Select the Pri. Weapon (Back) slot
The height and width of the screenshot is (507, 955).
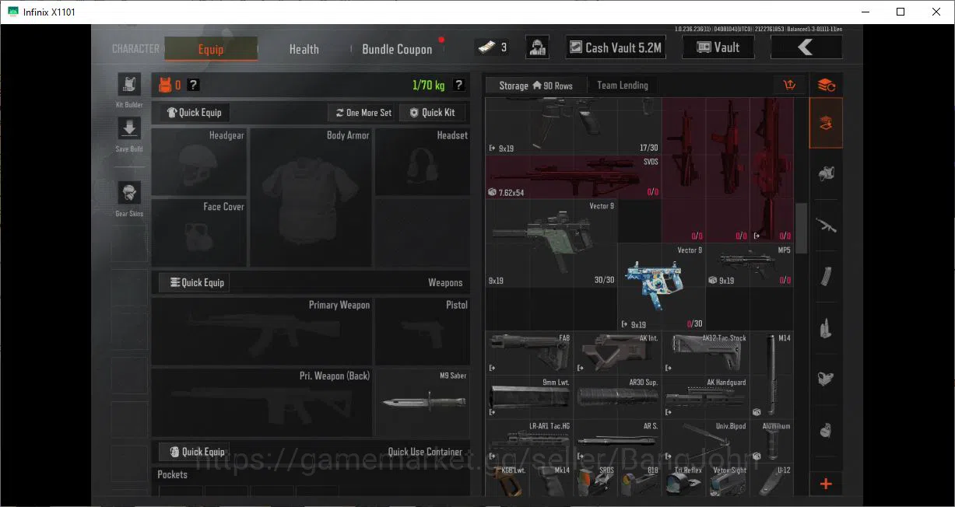(x=262, y=402)
